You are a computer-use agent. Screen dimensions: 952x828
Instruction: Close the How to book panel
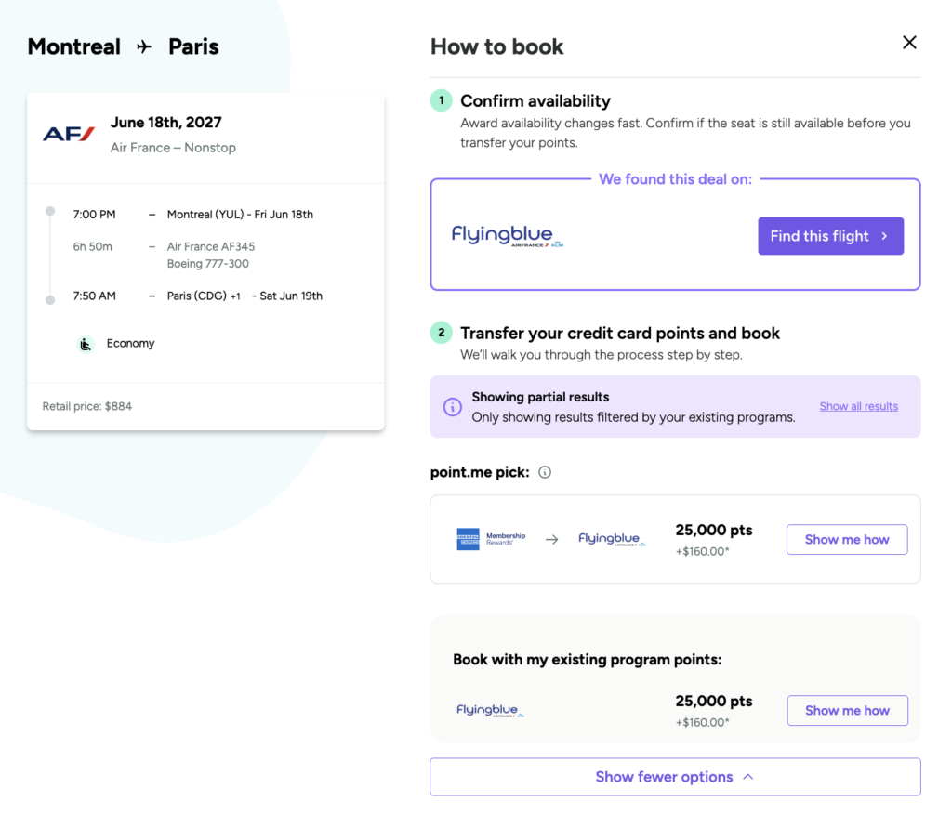click(909, 43)
